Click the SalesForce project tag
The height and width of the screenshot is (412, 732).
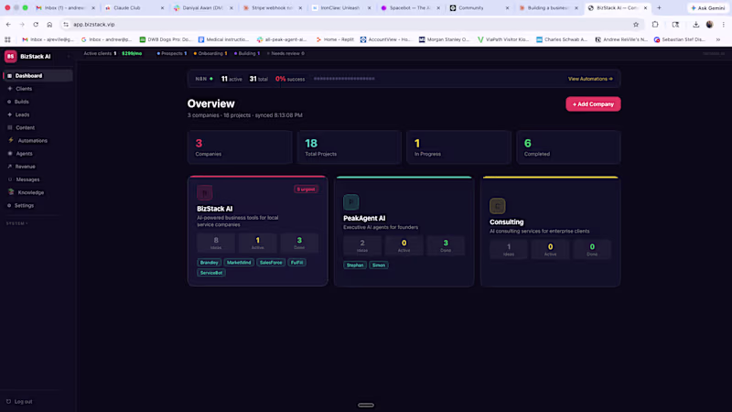tap(271, 263)
